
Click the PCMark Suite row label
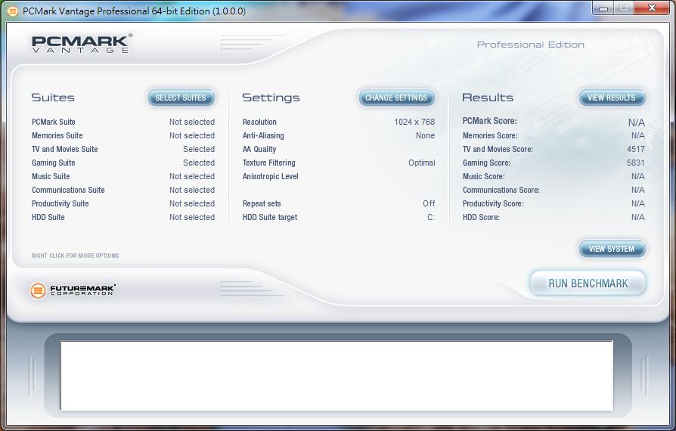coord(54,122)
